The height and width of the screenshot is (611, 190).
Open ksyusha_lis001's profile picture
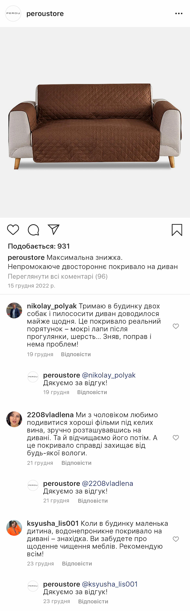coord(14,528)
